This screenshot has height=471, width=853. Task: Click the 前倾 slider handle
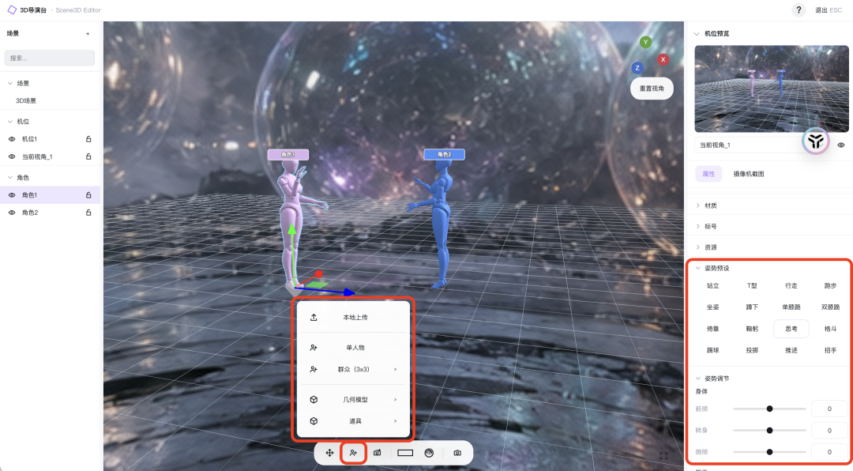point(770,409)
